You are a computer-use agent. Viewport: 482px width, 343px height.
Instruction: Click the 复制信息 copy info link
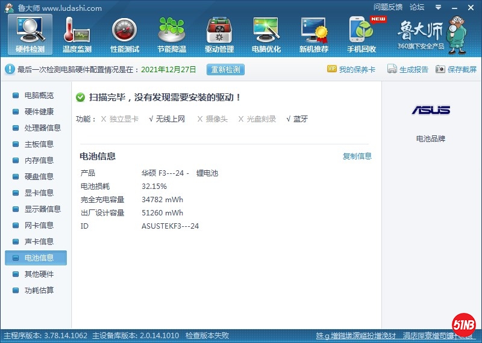[357, 156]
